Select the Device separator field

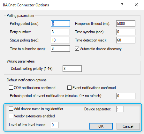(120, 109)
